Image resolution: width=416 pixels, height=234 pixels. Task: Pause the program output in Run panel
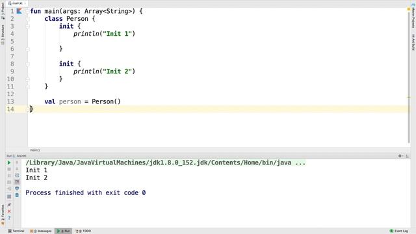coord(9,175)
